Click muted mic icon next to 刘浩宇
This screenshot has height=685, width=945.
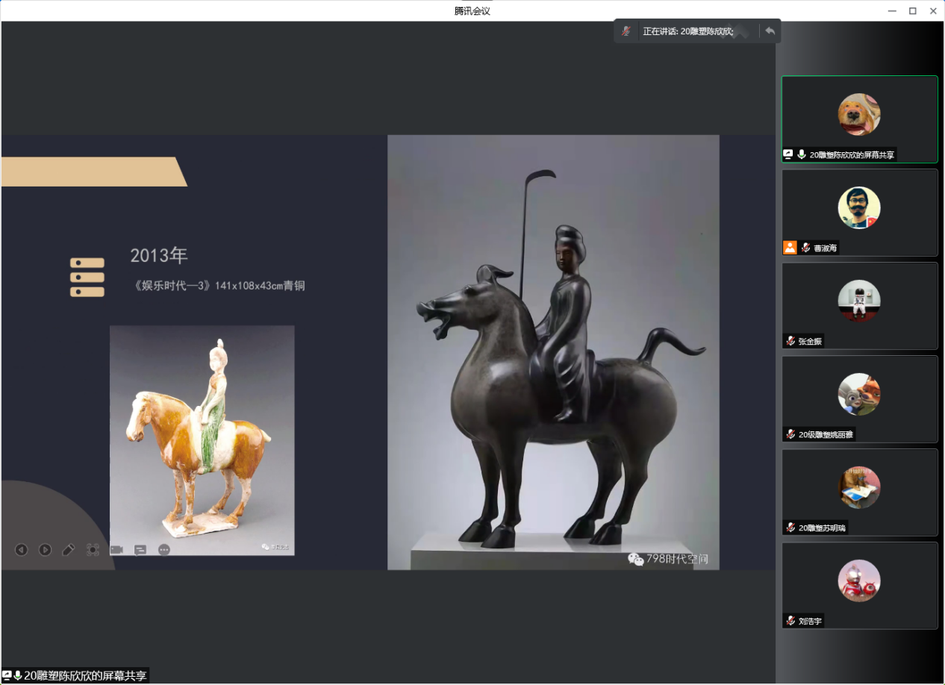790,621
